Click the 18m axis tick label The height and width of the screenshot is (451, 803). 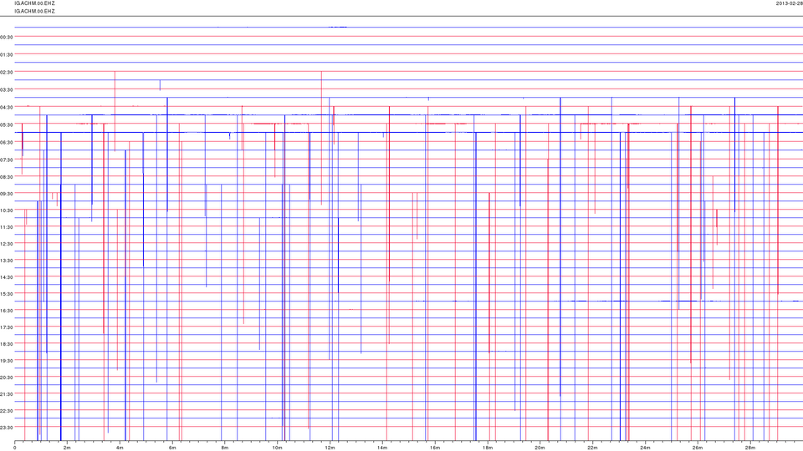click(x=488, y=448)
